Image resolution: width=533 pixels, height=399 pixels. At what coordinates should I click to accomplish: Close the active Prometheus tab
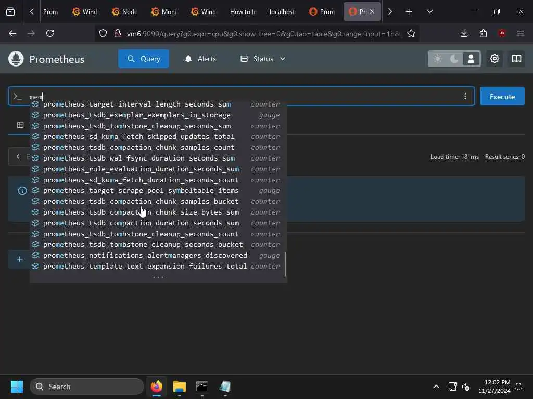372,11
